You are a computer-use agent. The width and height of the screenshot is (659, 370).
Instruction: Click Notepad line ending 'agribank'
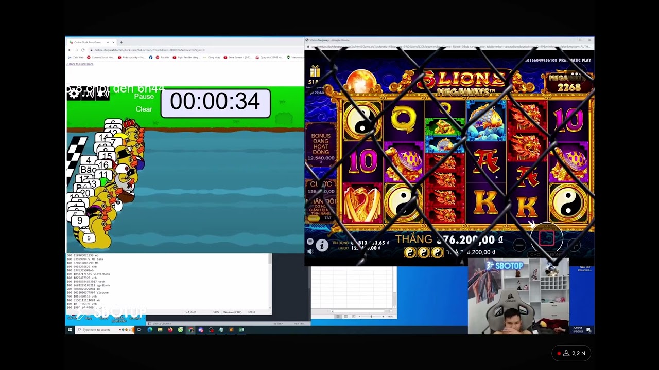[88, 285]
